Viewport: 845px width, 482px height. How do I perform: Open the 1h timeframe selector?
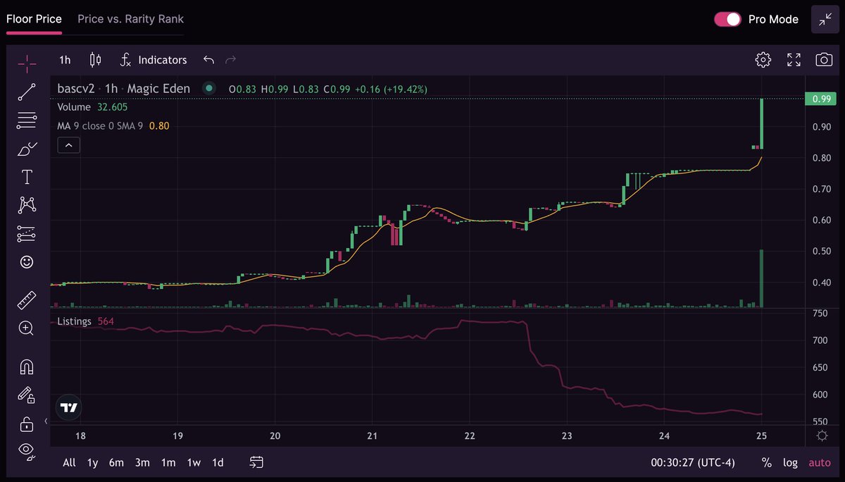64,60
